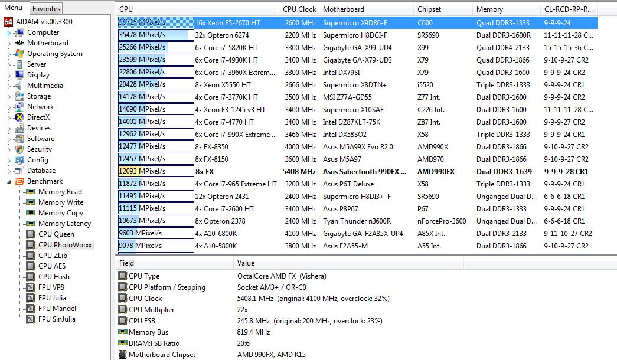Expand the Server tree node
Viewport: 617px width, 360px height.
pos(9,64)
